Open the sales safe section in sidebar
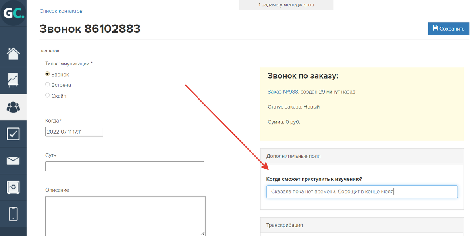476x236 pixels. click(x=13, y=187)
